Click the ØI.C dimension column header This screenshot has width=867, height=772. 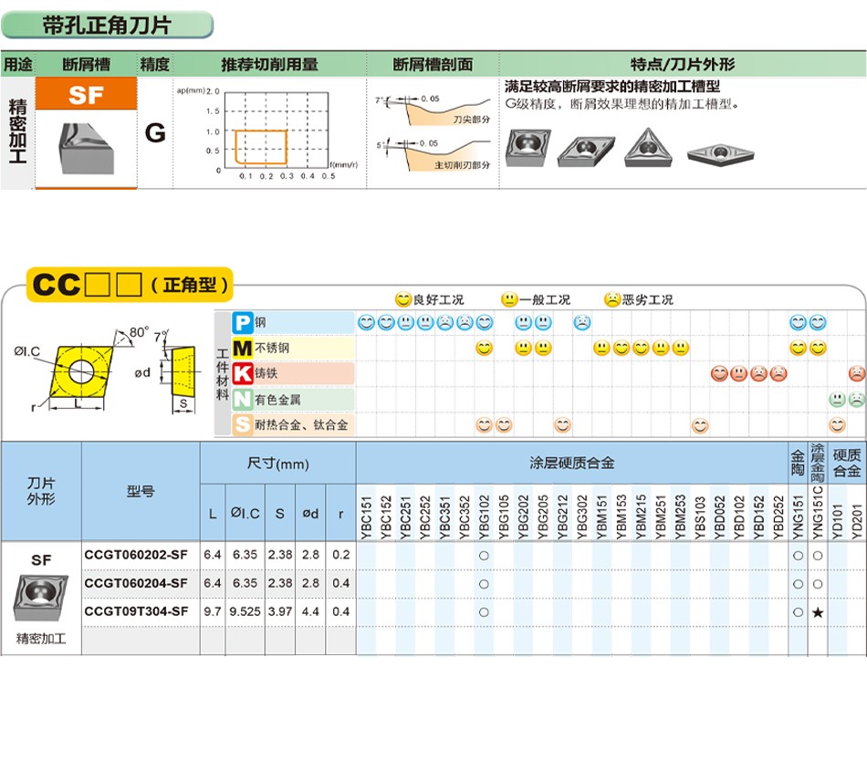[245, 513]
